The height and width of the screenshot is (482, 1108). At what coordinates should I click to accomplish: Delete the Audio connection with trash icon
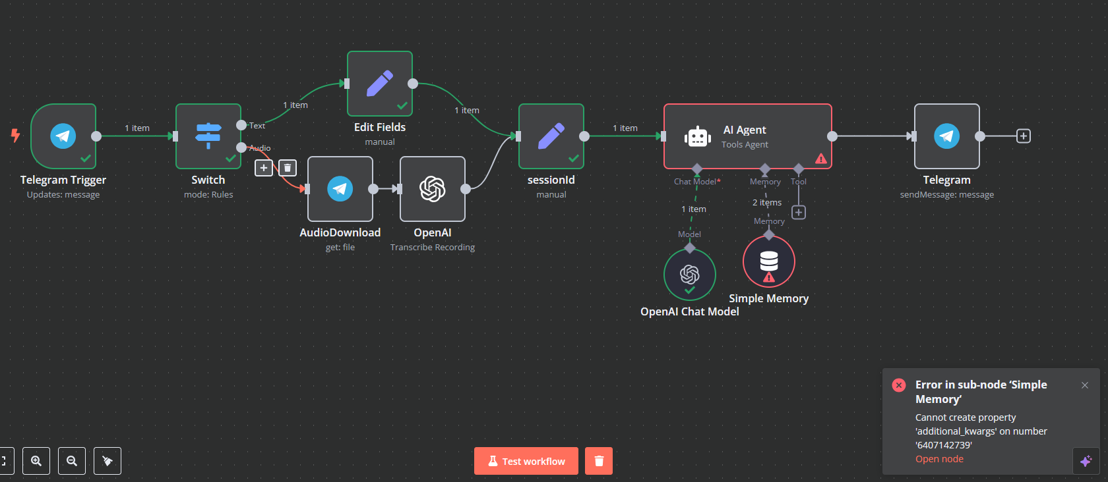tap(288, 168)
